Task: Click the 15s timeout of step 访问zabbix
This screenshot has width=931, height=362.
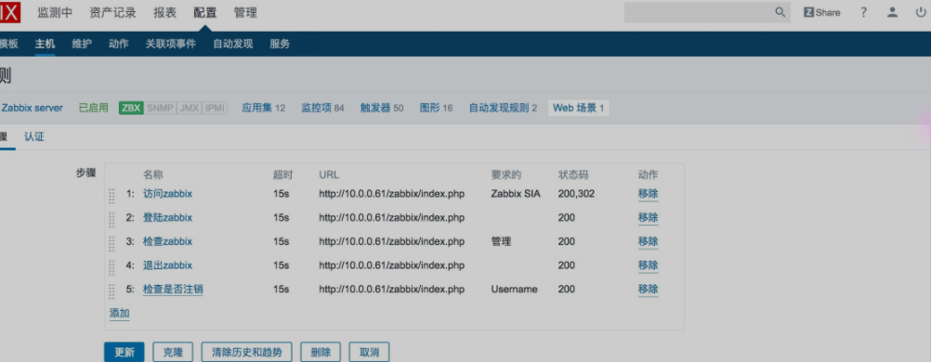Action: pyautogui.click(x=281, y=194)
